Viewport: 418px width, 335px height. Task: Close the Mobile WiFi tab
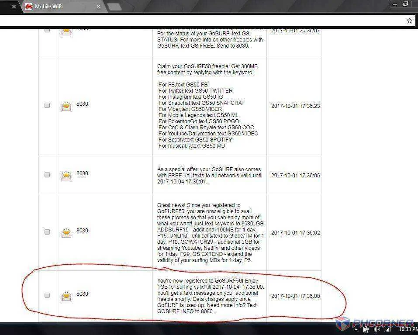coord(98,7)
